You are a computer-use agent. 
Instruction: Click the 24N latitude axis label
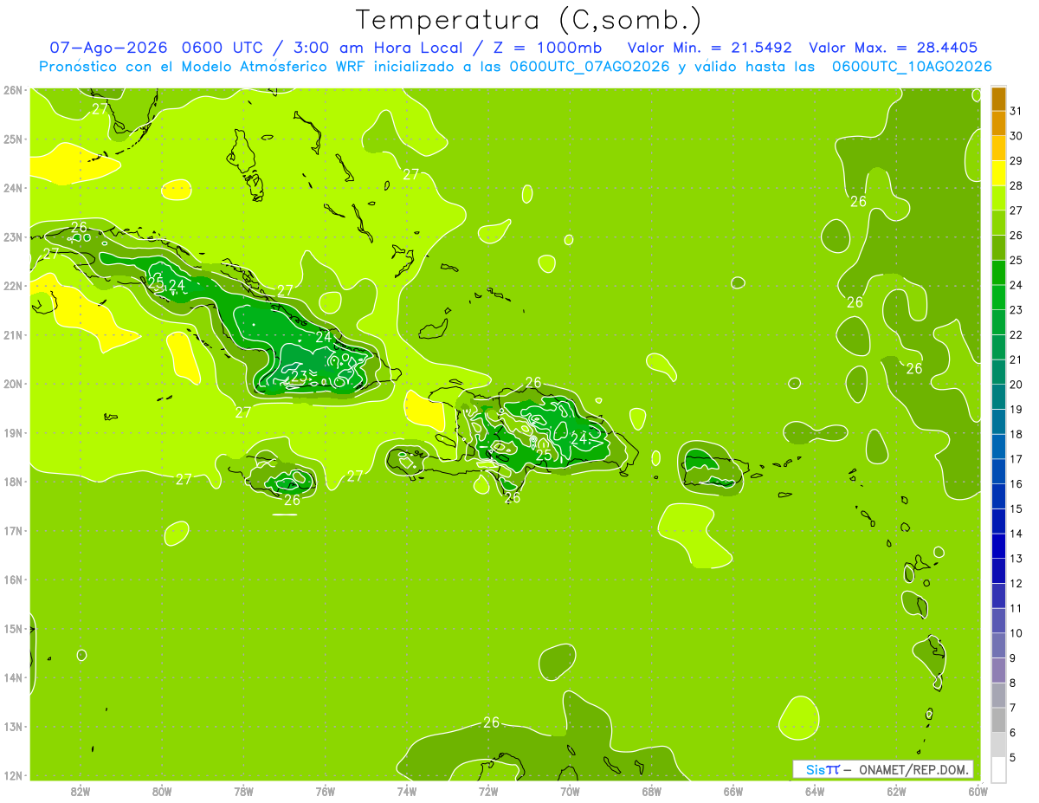point(14,188)
